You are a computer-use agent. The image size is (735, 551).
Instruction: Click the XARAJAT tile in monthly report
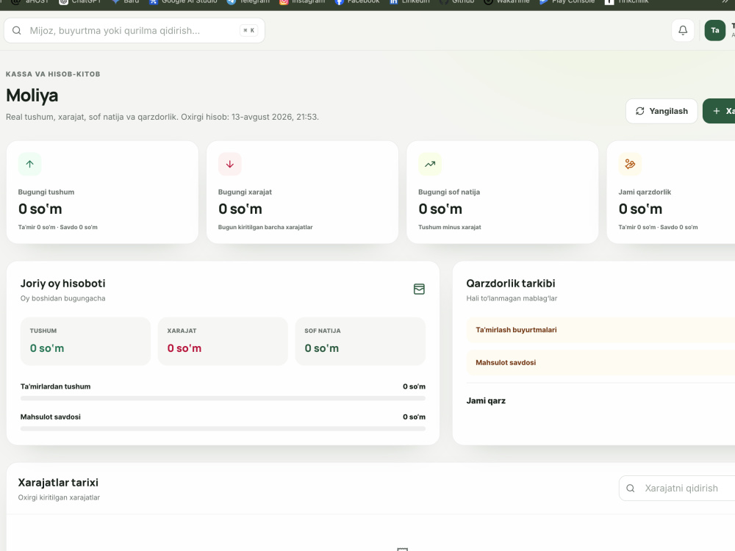click(223, 341)
